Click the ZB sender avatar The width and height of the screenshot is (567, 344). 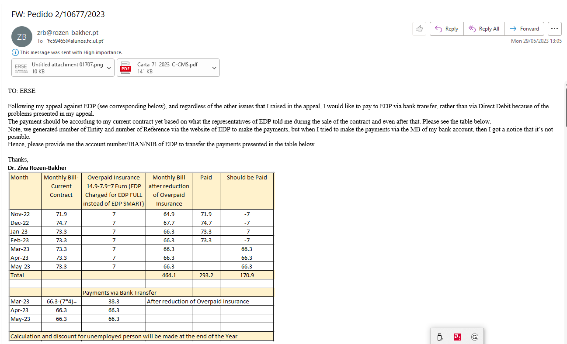(x=22, y=37)
